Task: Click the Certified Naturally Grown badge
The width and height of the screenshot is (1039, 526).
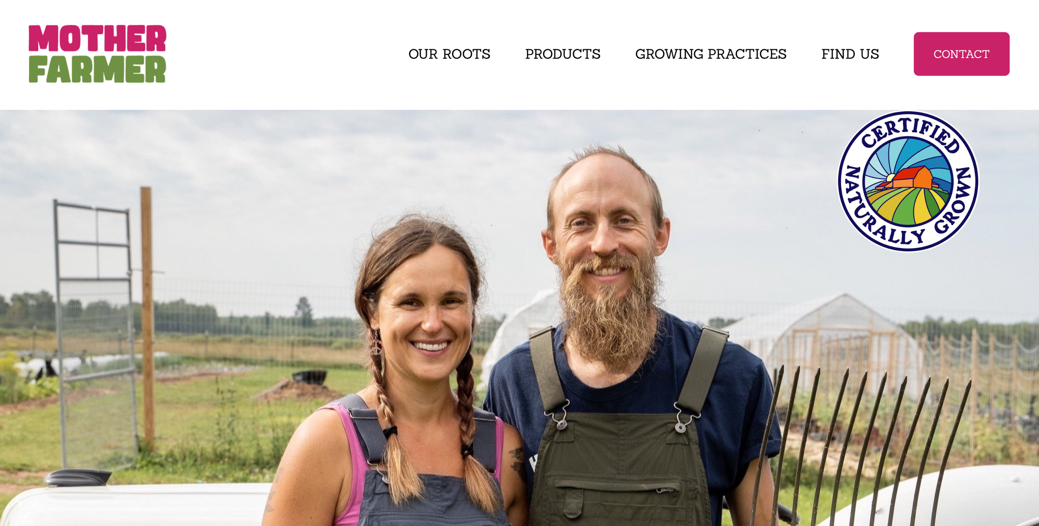Action: 908,181
